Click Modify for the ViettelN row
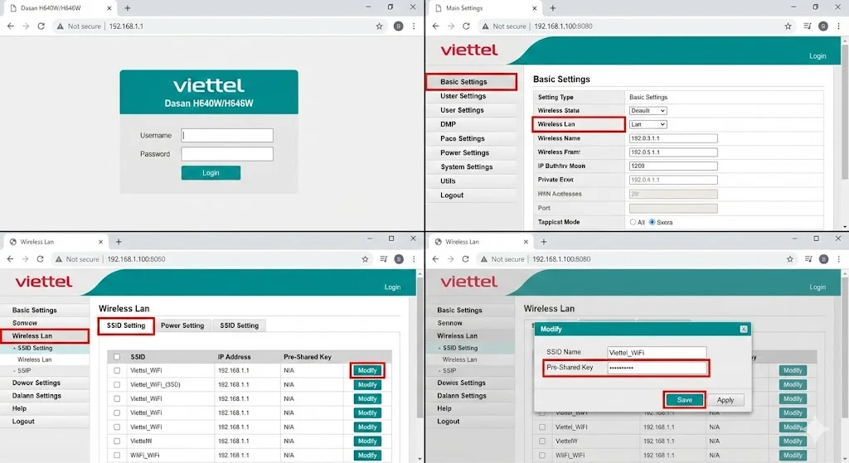Screen dimensions: 849x463 pos(367,441)
